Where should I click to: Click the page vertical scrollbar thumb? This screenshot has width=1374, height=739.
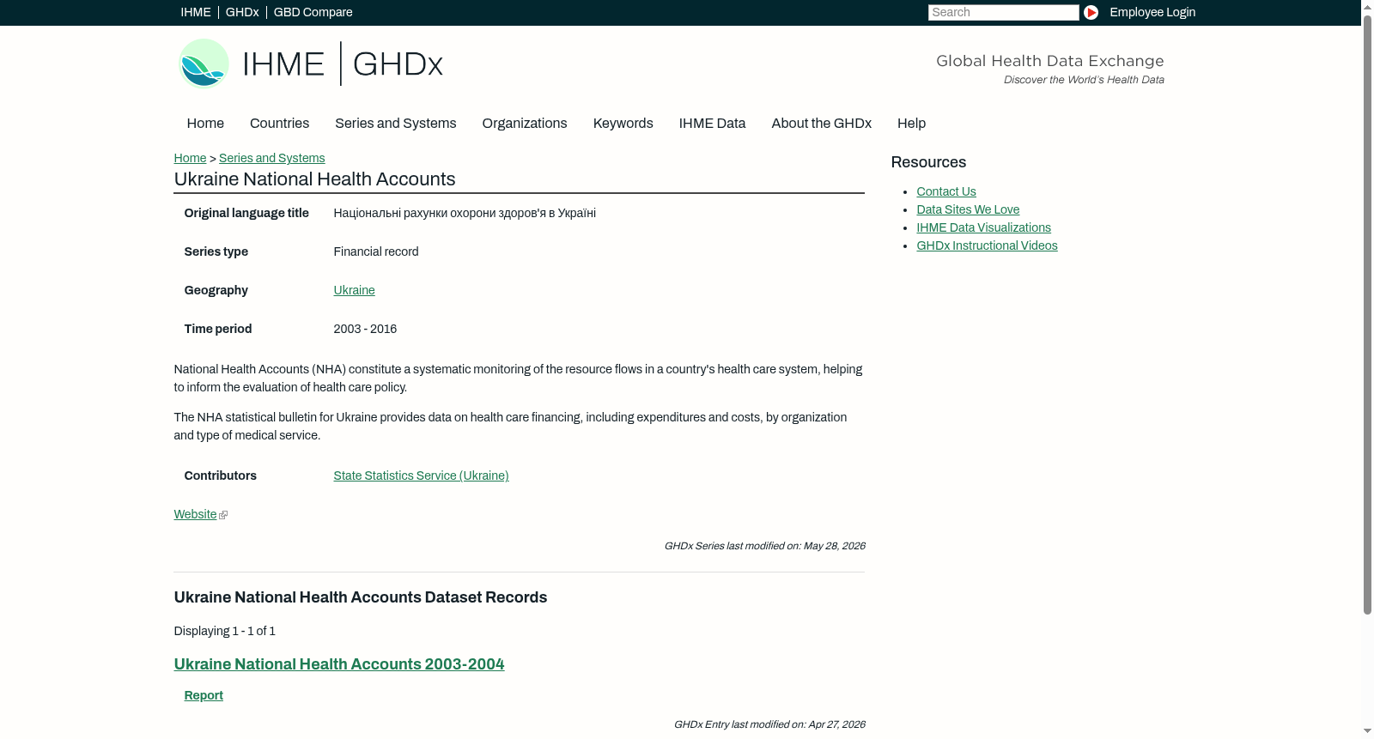tap(1367, 313)
